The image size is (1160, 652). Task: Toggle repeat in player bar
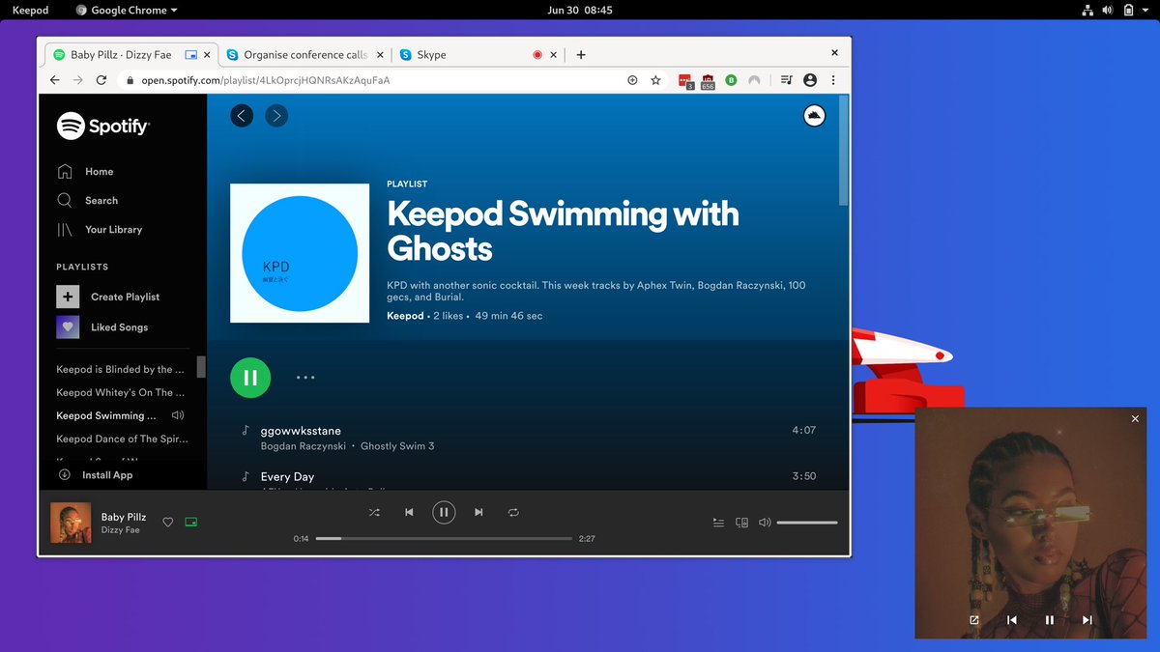[x=513, y=513]
